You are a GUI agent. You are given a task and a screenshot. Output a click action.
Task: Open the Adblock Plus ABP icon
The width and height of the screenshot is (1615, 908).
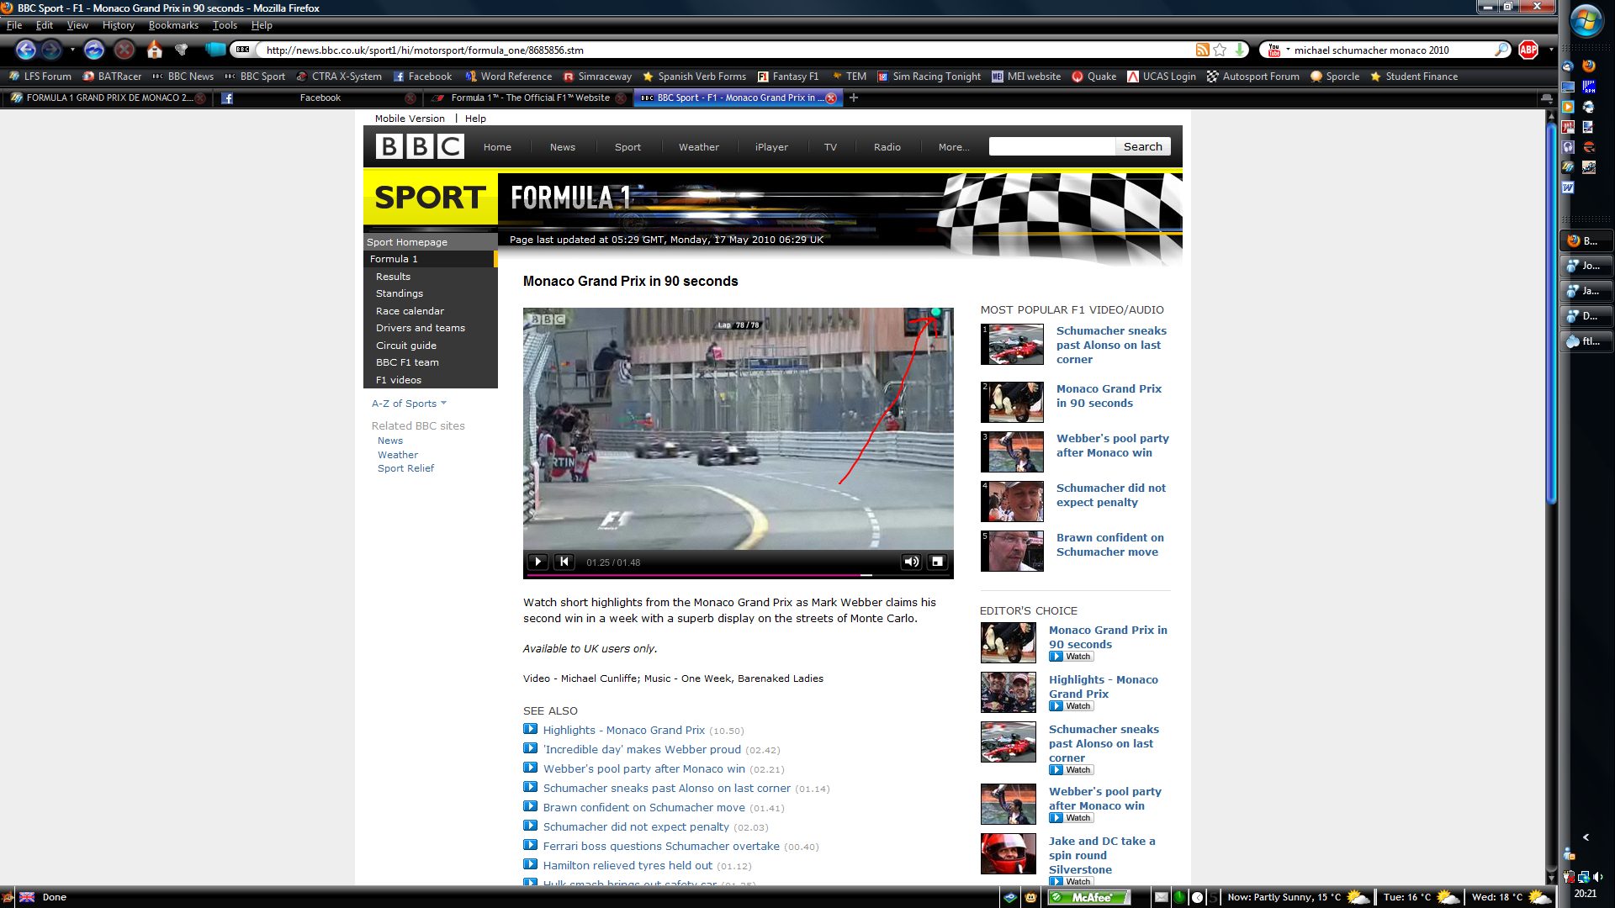tap(1528, 50)
